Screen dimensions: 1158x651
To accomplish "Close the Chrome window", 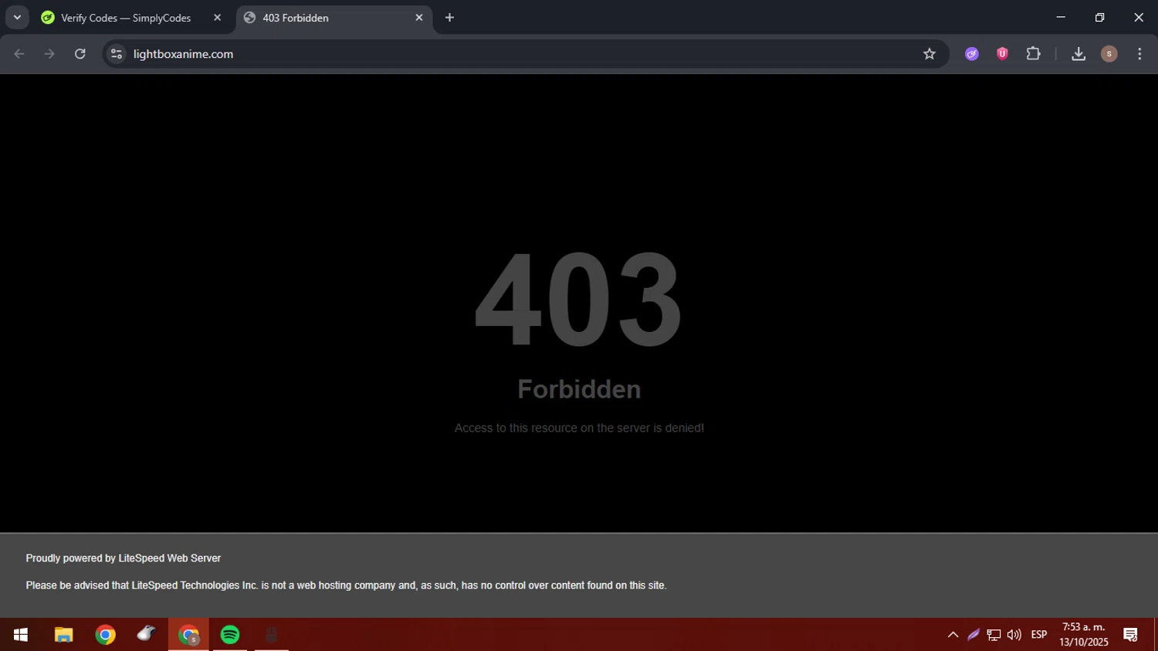I will pyautogui.click(x=1139, y=18).
